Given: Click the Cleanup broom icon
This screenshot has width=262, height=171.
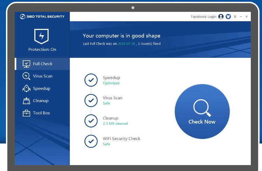Looking at the screenshot, I should (x=26, y=101).
